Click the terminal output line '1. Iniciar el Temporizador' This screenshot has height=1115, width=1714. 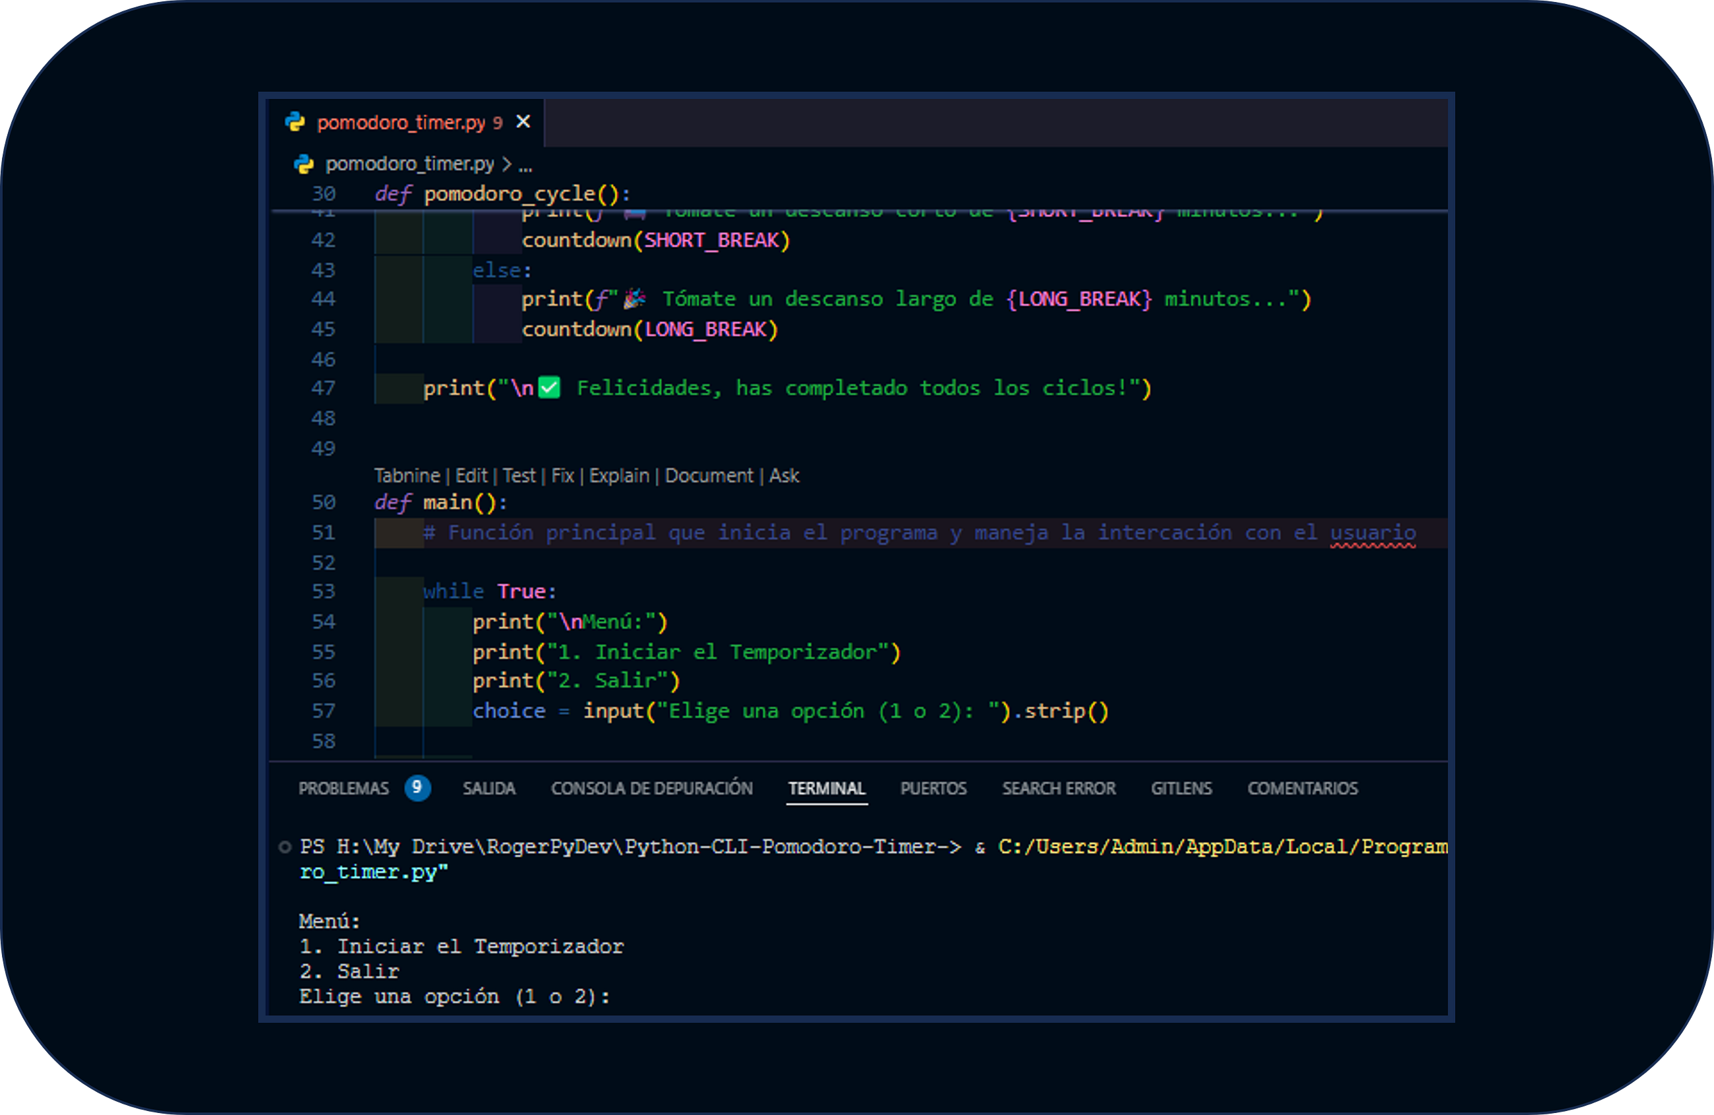coord(461,946)
